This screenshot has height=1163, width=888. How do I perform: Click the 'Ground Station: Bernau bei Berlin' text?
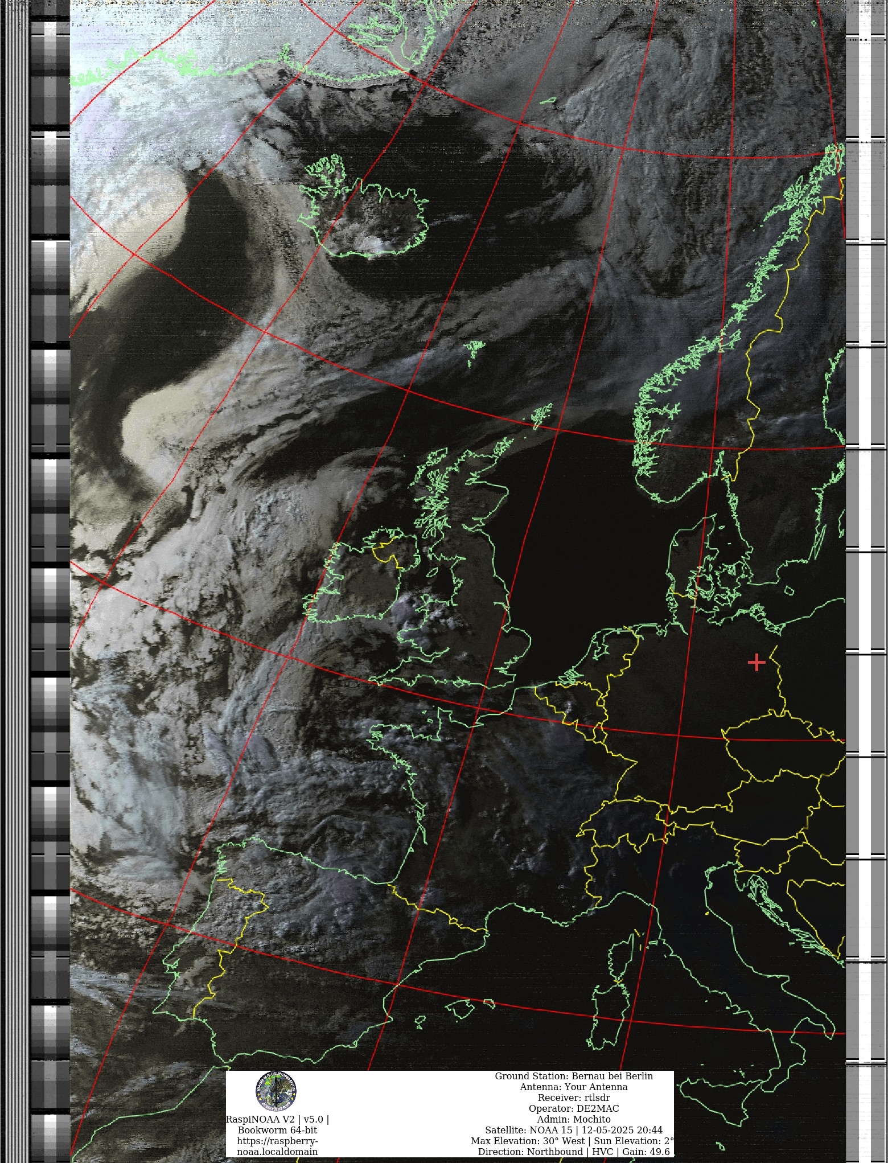coord(574,1076)
